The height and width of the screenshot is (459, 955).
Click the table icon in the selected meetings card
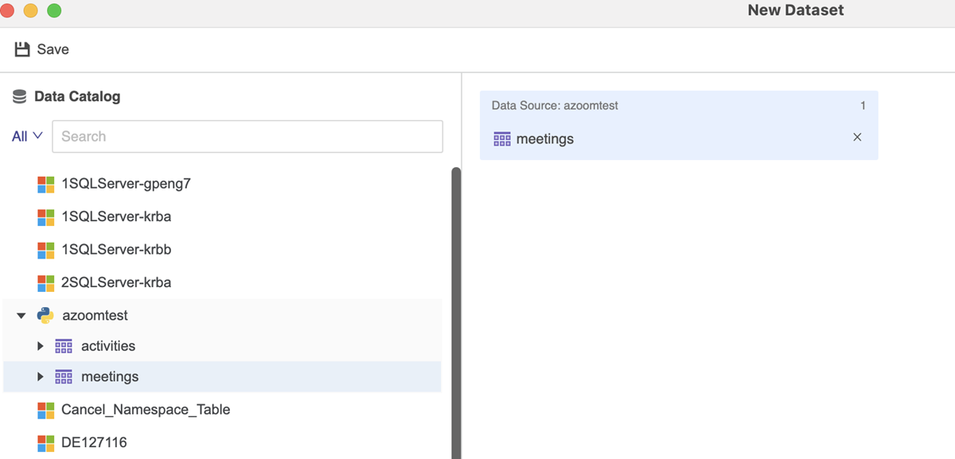(x=502, y=139)
